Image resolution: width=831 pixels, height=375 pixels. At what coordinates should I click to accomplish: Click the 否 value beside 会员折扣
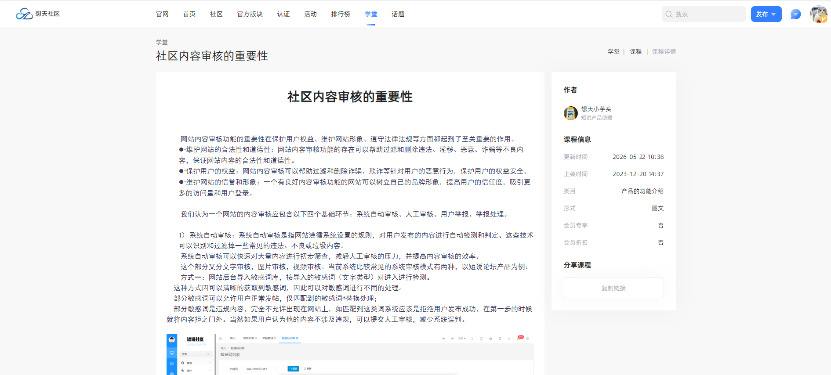(661, 242)
